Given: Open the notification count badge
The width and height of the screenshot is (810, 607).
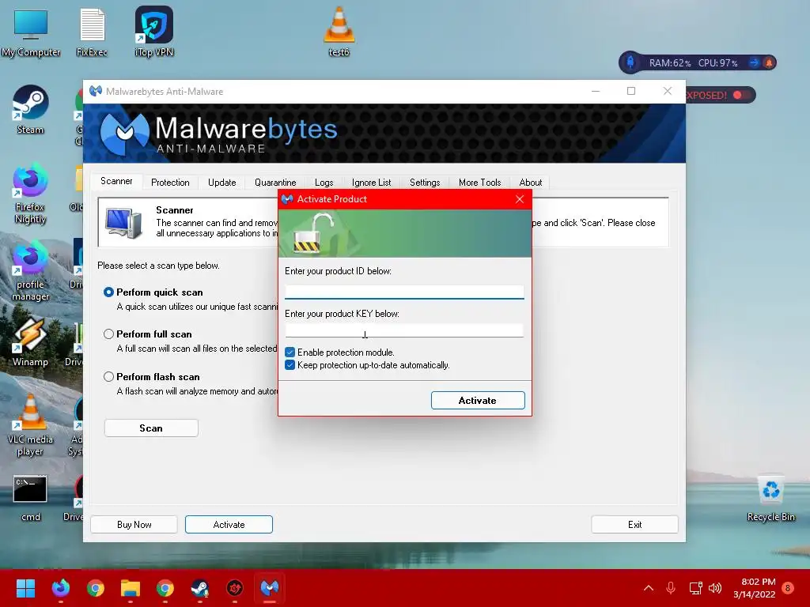Looking at the screenshot, I should pos(788,588).
